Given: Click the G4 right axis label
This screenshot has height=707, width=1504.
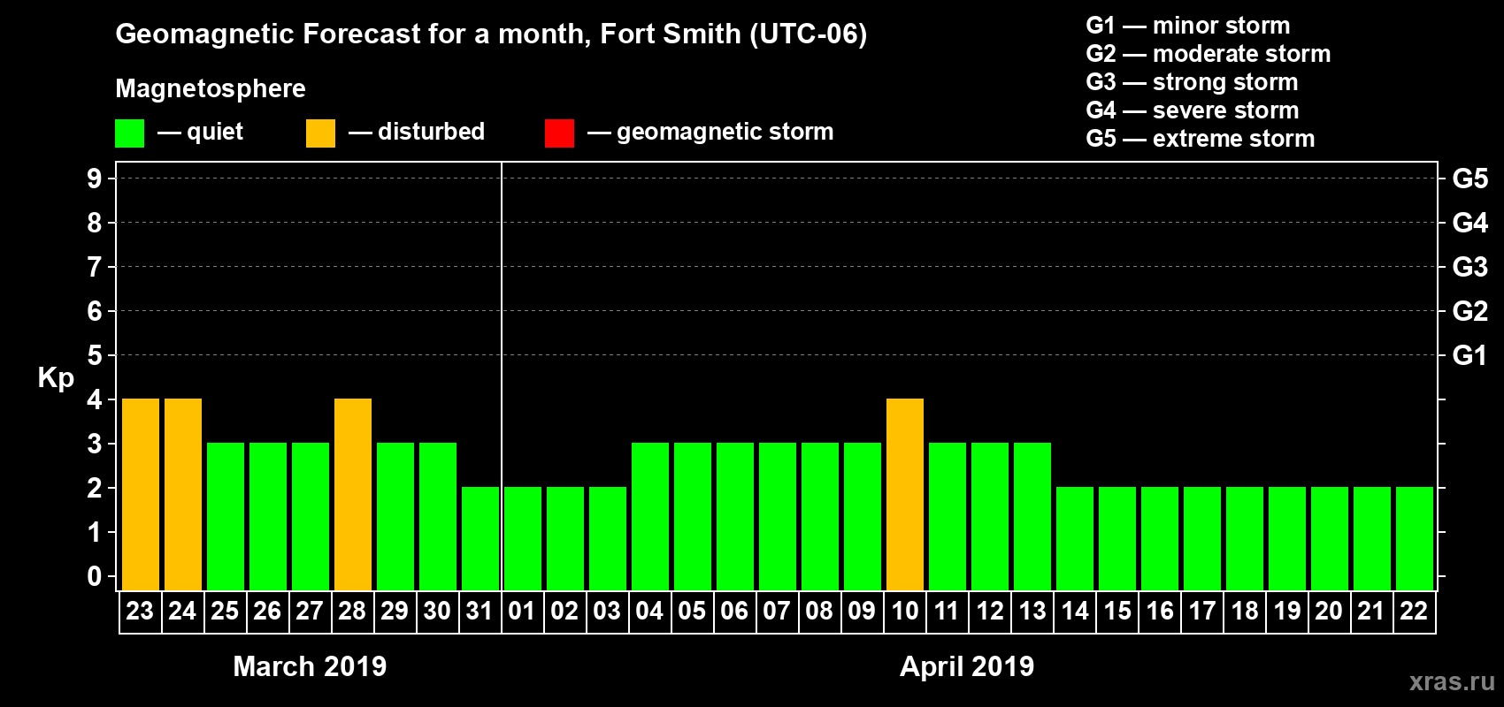Looking at the screenshot, I should [1470, 223].
